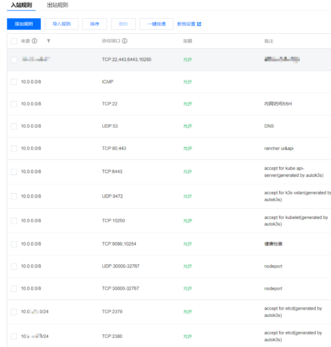
Task: Click the UDP:53 port cell
Action: [x=110, y=126]
